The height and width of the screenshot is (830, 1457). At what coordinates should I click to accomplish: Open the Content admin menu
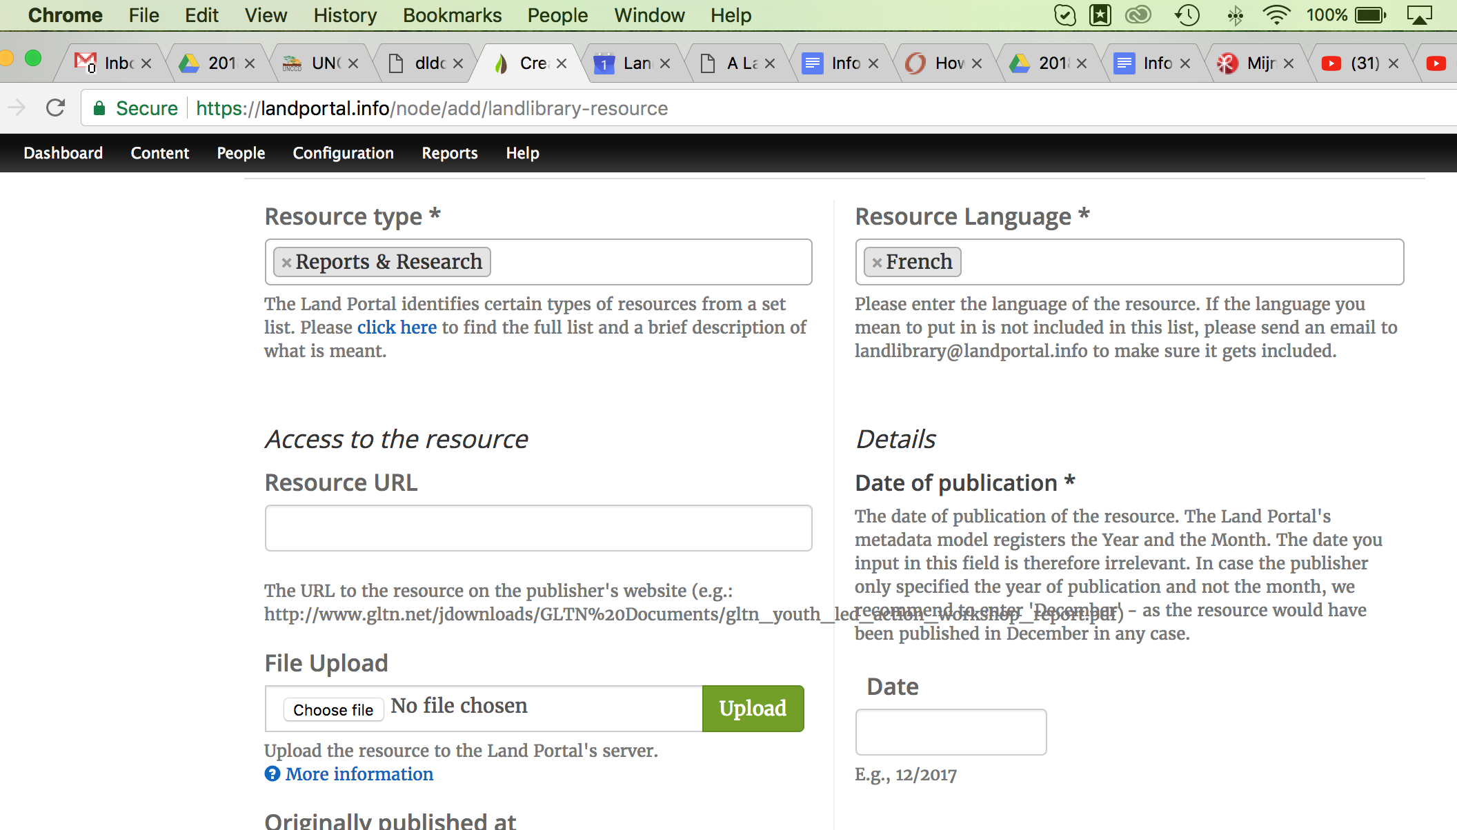(159, 153)
